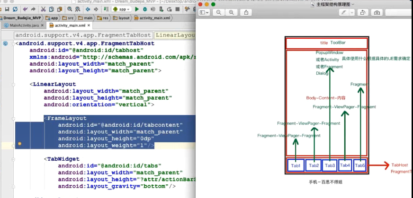Click the Sync/refresh icon in toolbar

[x=15, y=9]
